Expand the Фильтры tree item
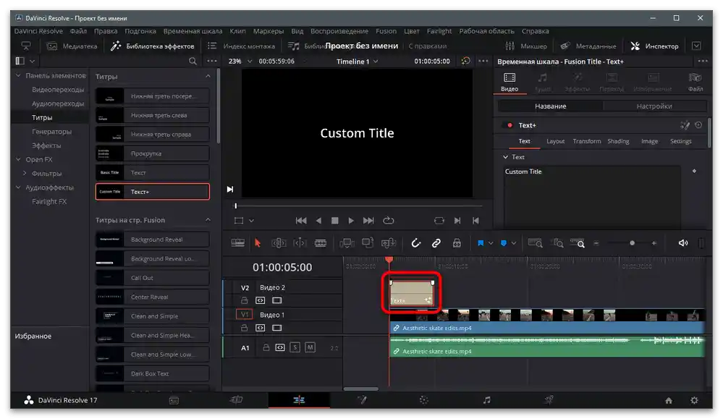The height and width of the screenshot is (419, 723). 25,174
